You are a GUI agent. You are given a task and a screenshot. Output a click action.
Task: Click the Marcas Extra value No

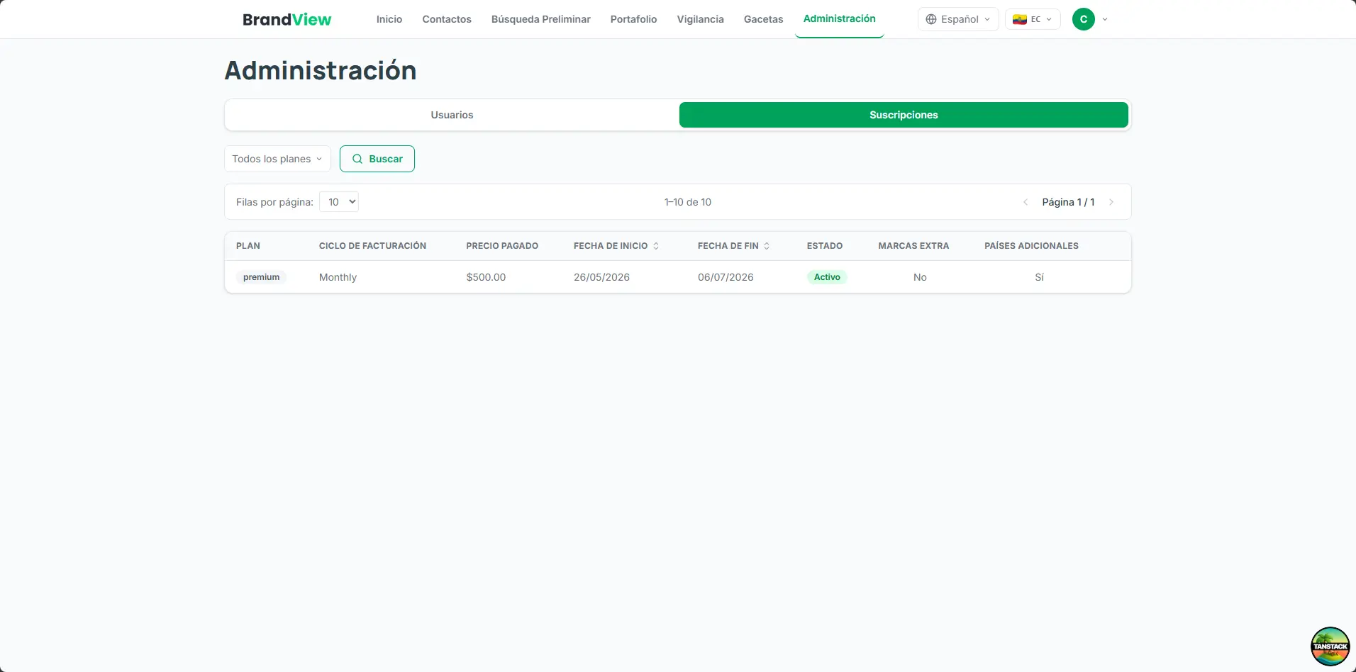pyautogui.click(x=920, y=277)
